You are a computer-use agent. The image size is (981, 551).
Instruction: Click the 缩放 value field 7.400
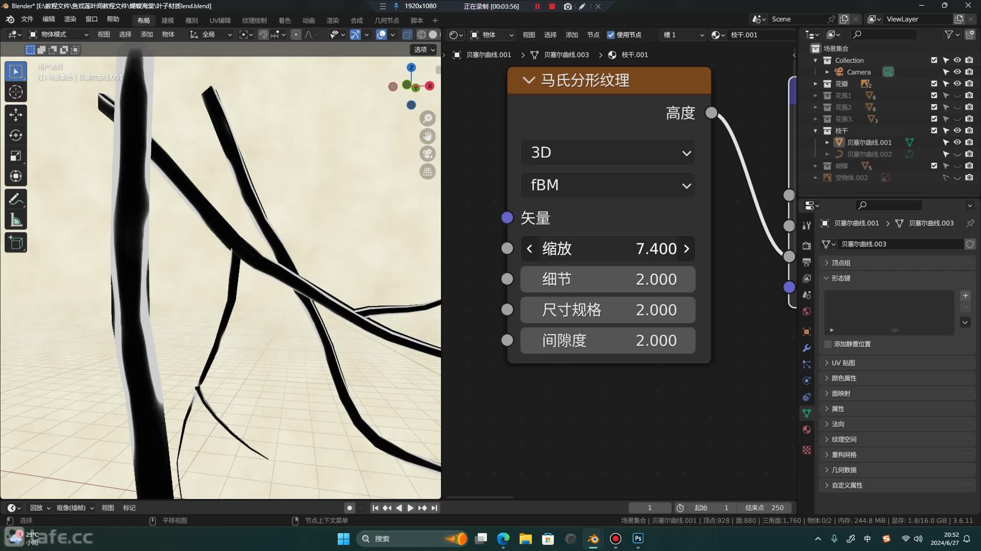pos(608,249)
